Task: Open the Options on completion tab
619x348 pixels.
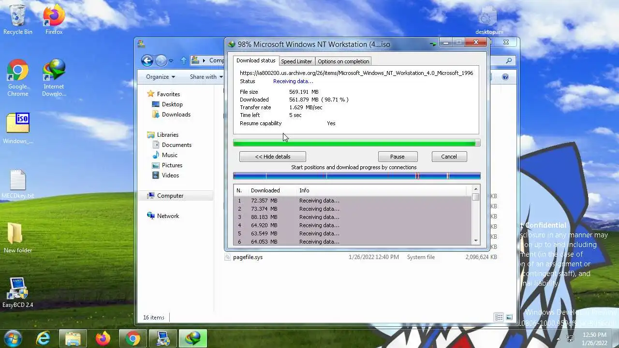Action: click(343, 61)
